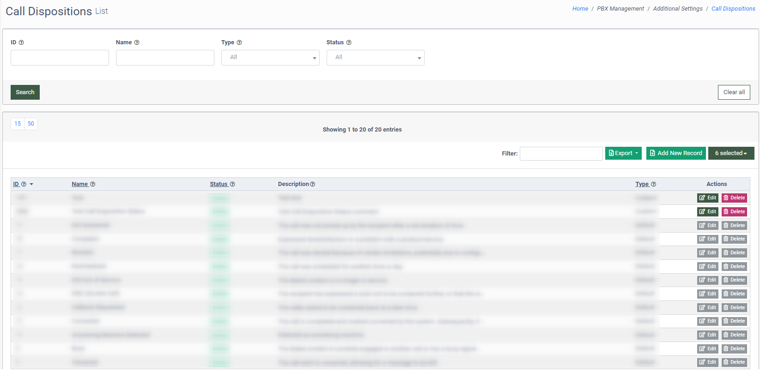Open the Type filter dropdown
Screen dimensions: 760x372
pos(270,58)
